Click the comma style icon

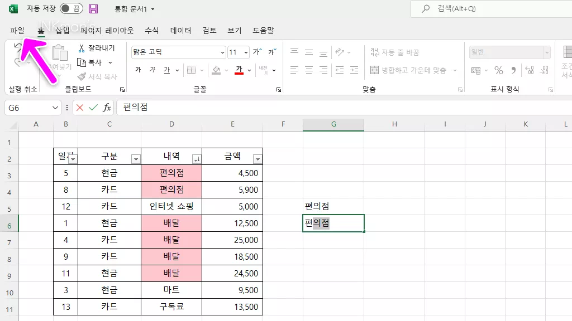coord(514,70)
